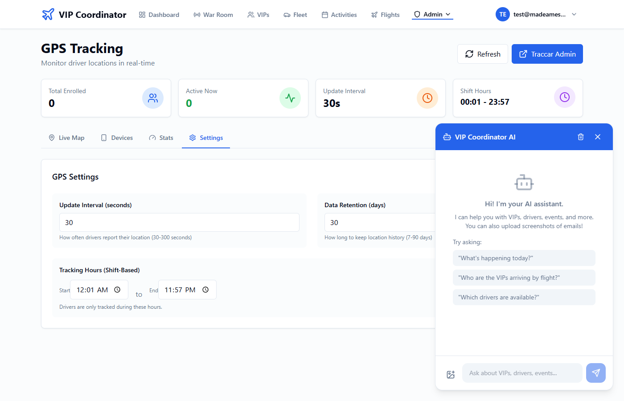The height and width of the screenshot is (401, 624).
Task: Select the "Which drivers are available?" suggestion
Action: [x=524, y=297]
